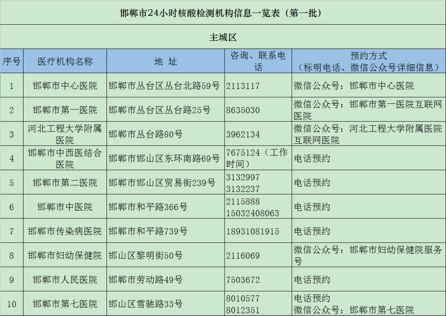Click phone number 2113117
This screenshot has width=446, height=316.
(x=243, y=86)
